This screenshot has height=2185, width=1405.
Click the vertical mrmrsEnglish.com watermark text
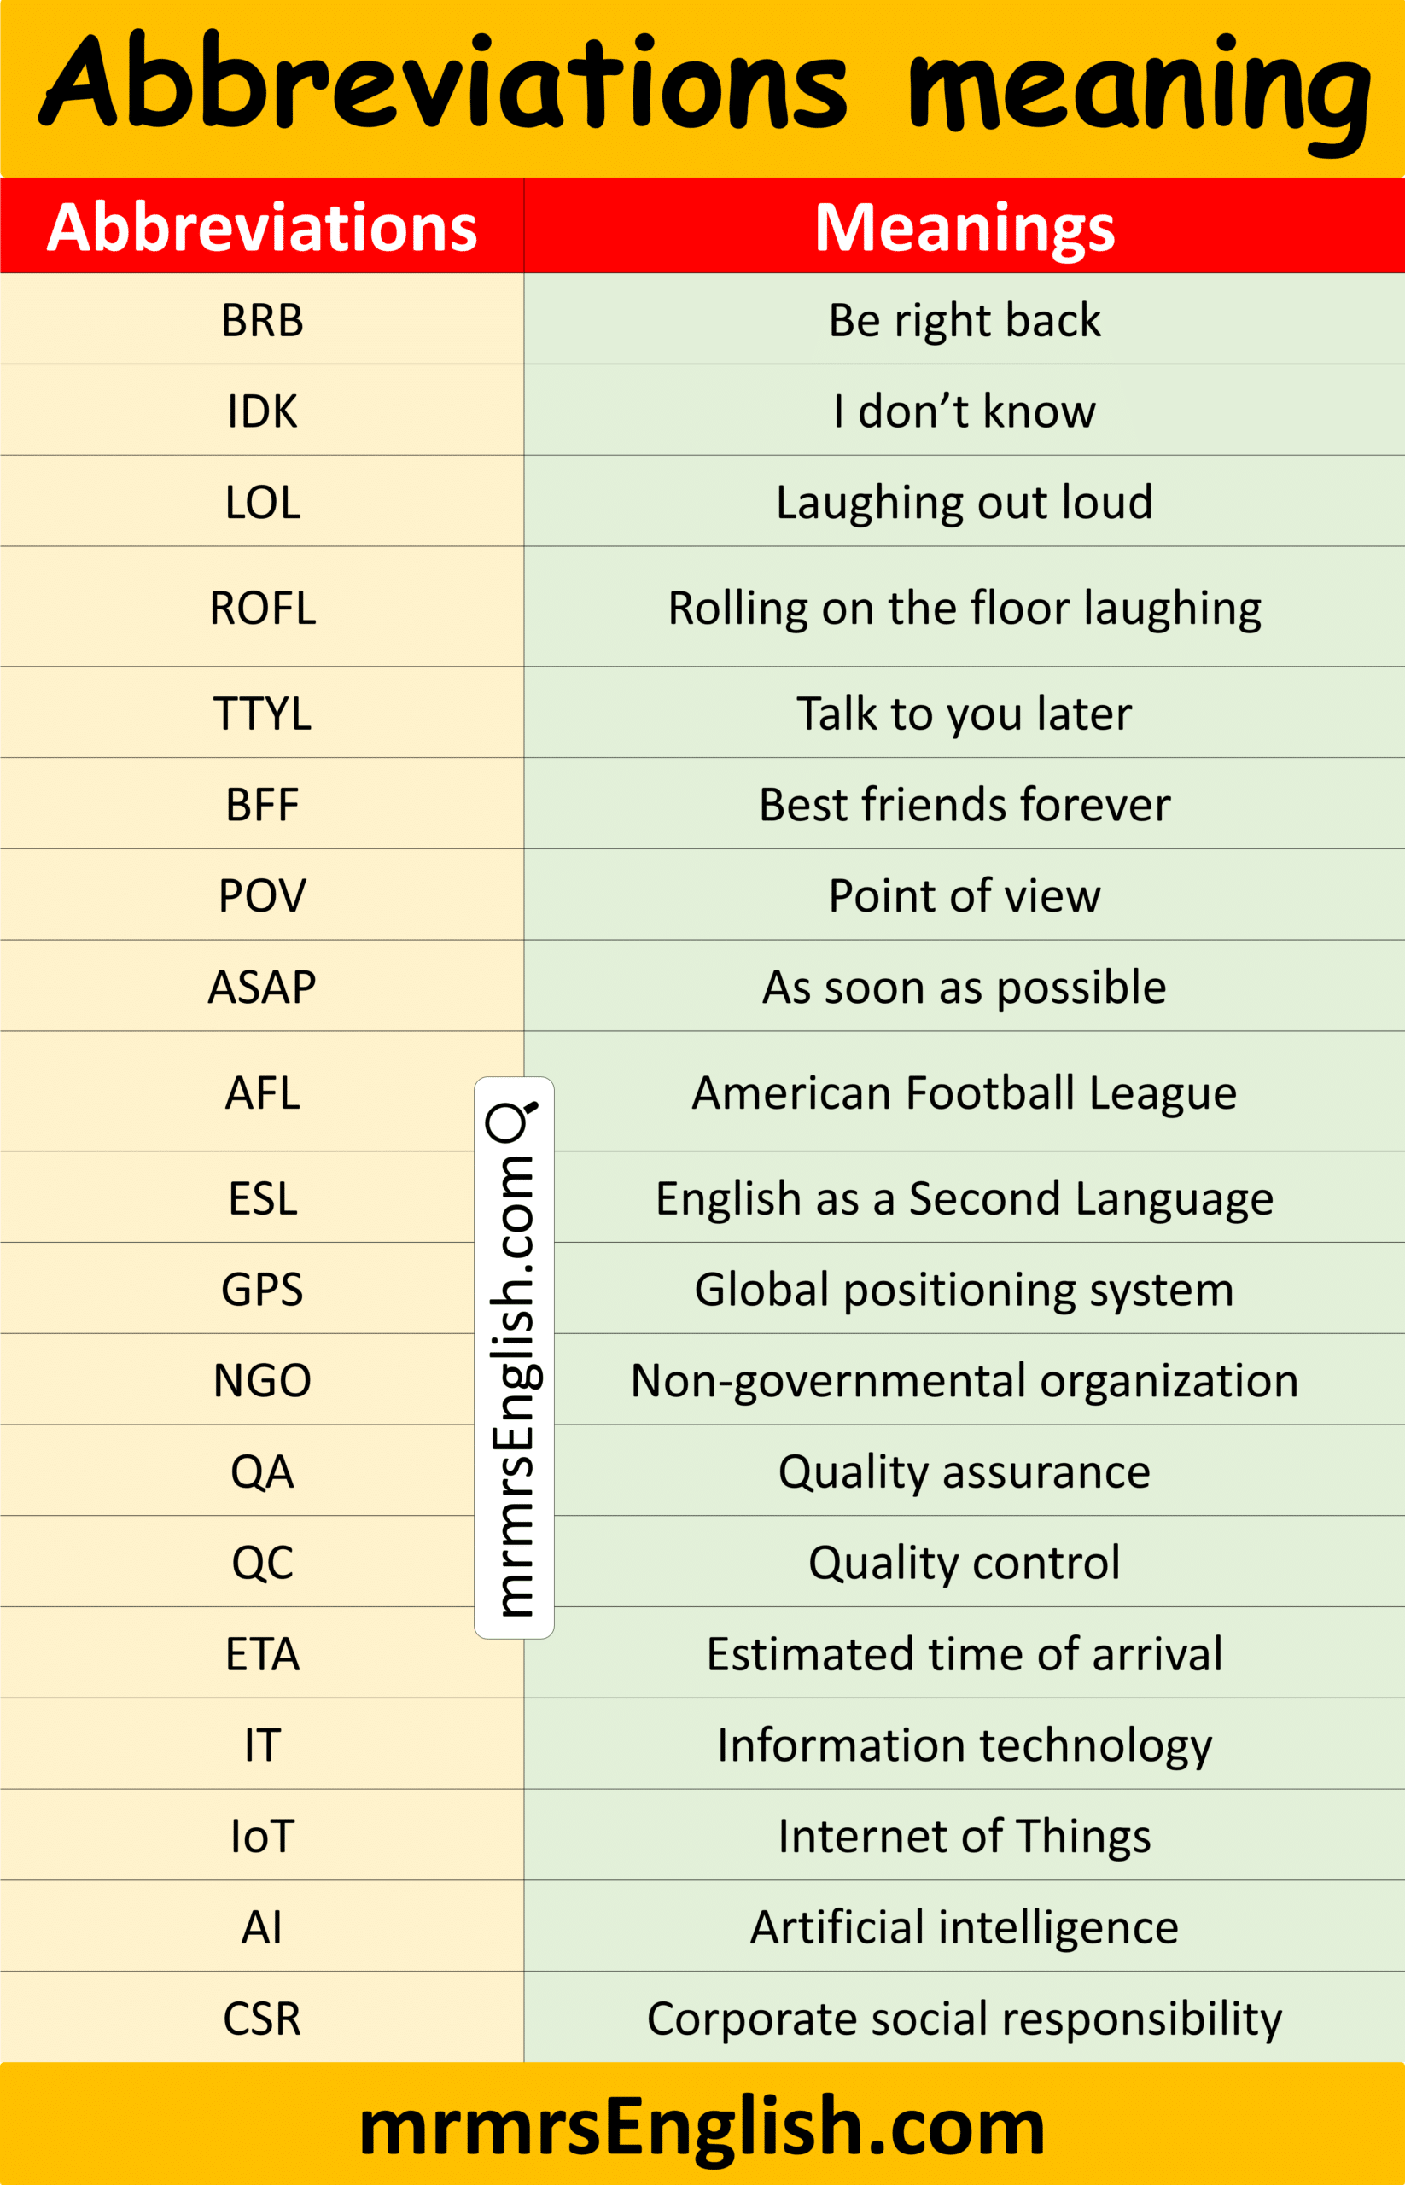pyautogui.click(x=514, y=1386)
